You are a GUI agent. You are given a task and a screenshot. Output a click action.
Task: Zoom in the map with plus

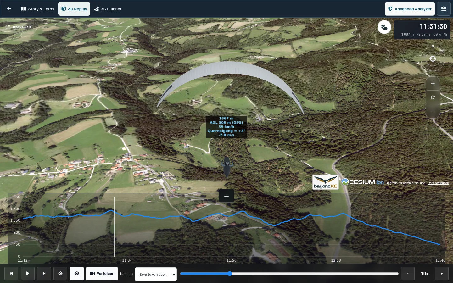[433, 84]
